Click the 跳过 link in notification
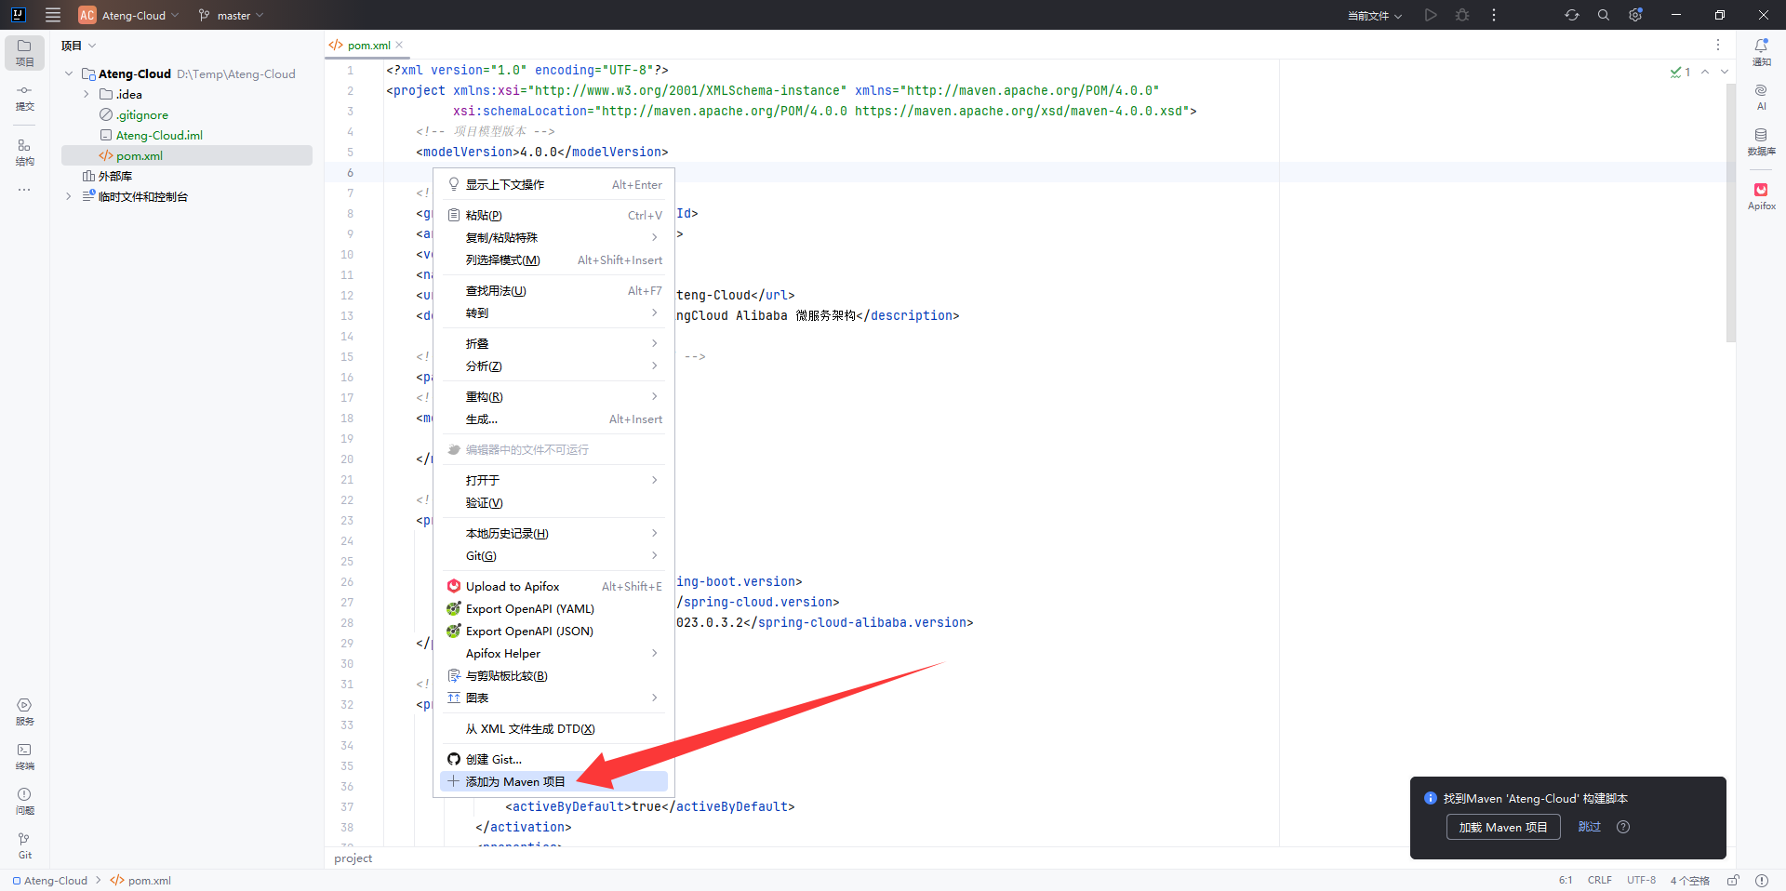Viewport: 1786px width, 891px height. (1589, 827)
